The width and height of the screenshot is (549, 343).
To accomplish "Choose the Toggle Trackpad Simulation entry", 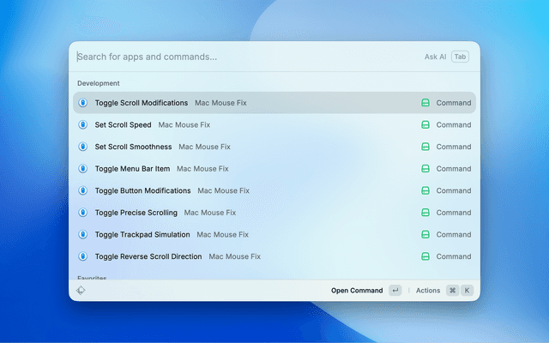I will click(x=142, y=234).
